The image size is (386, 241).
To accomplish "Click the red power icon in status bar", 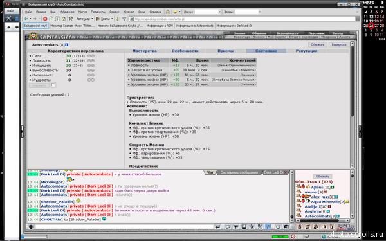I will pyautogui.click(x=293, y=237).
